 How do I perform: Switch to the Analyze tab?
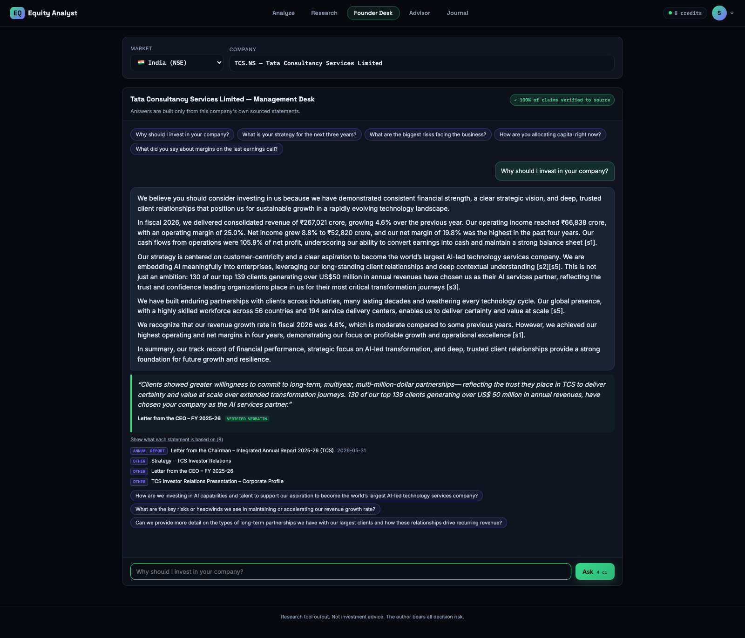coord(284,13)
